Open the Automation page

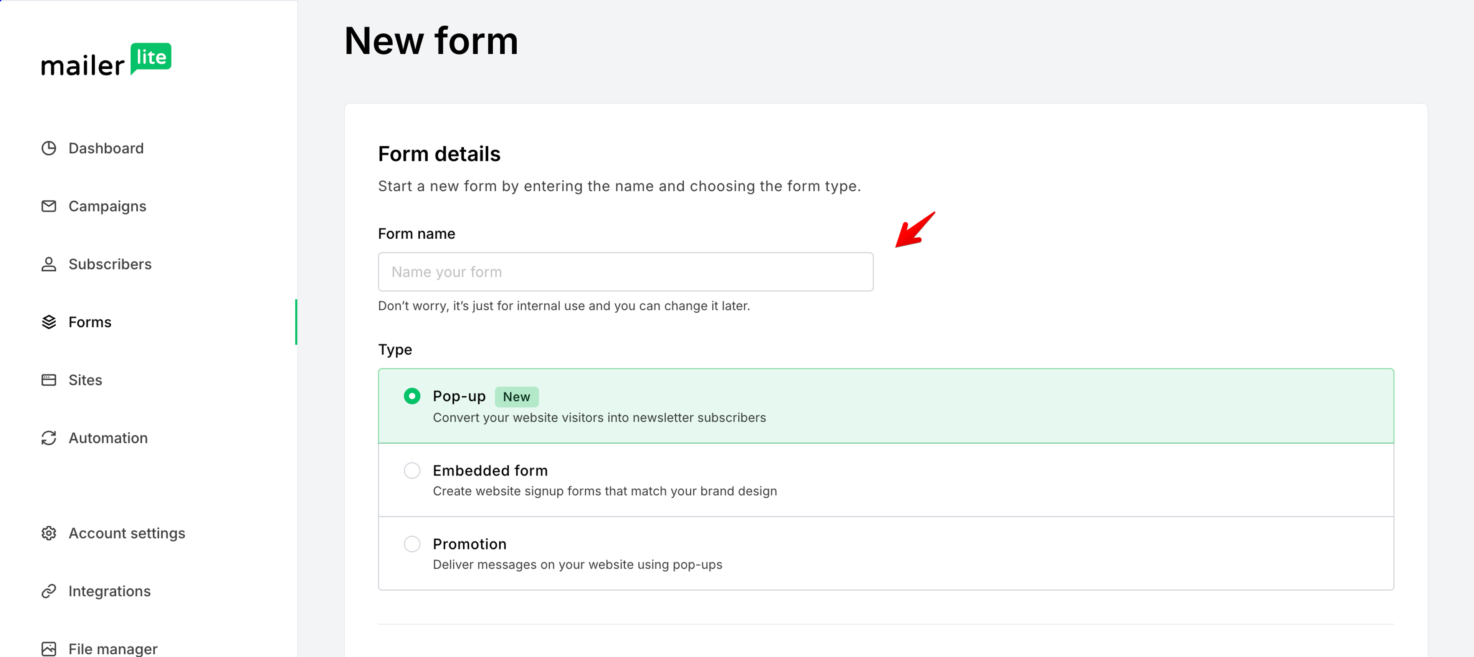point(108,438)
